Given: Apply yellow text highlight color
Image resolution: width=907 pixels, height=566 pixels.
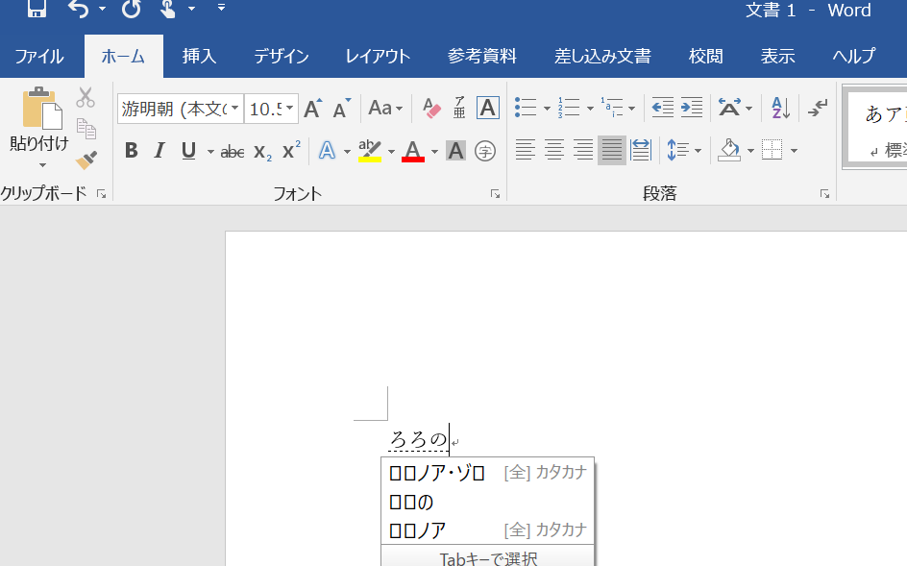Looking at the screenshot, I should pos(370,151).
